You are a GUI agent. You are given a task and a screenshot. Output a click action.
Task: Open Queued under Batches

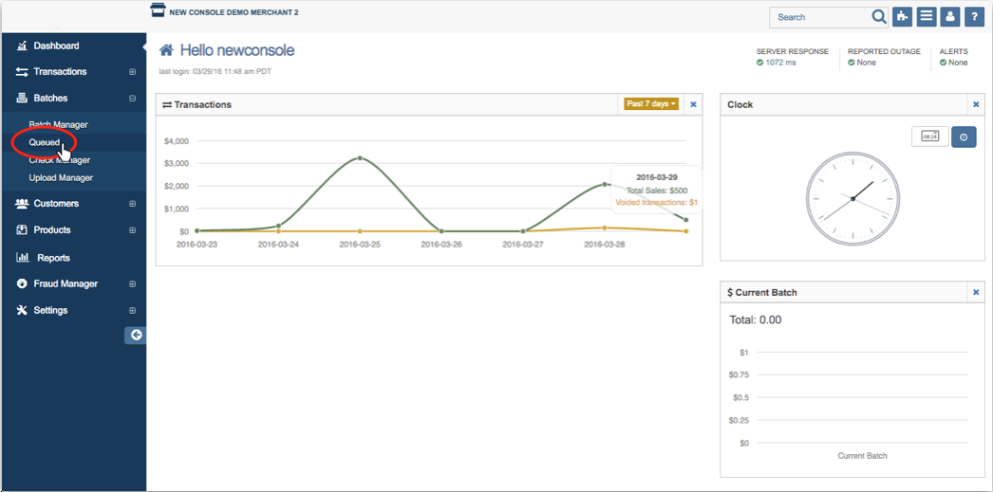tap(44, 143)
